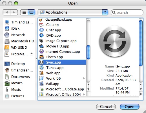The width and height of the screenshot is (146, 113).
Task: Click the preview column resize handle
Action: [x=141, y=94]
